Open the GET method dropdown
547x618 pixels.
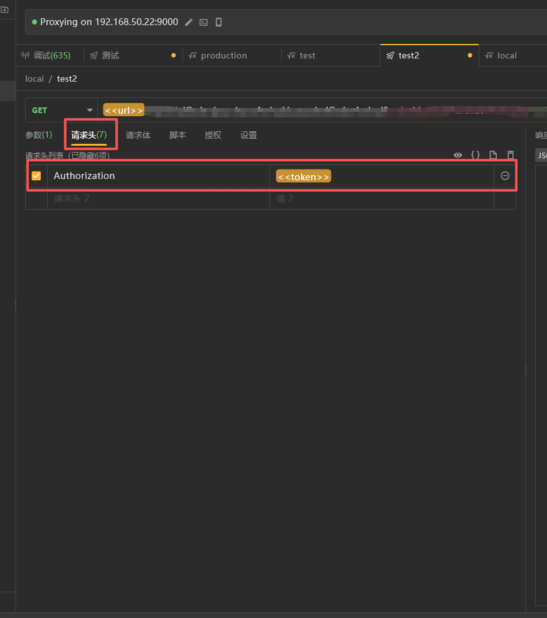tap(61, 110)
